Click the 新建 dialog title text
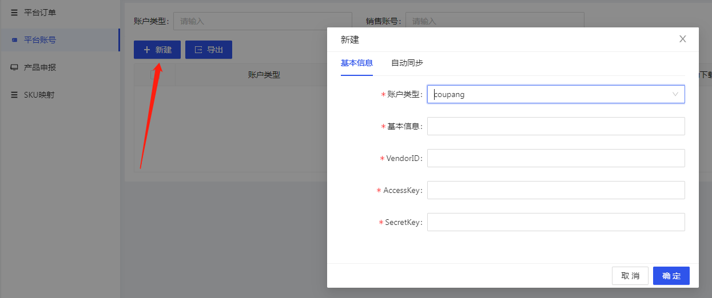Image resolution: width=712 pixels, height=298 pixels. tap(350, 39)
